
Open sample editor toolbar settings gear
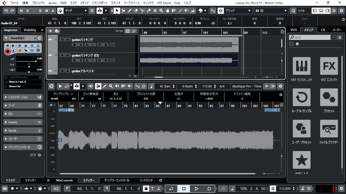pyautogui.click(x=280, y=86)
